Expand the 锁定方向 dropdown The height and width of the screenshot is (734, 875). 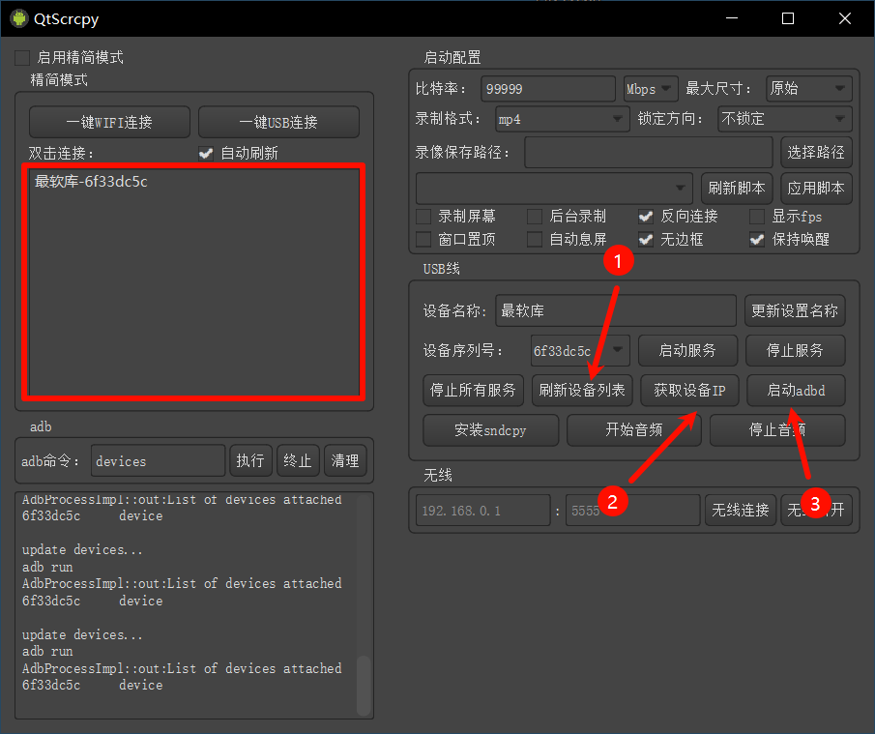tap(783, 119)
